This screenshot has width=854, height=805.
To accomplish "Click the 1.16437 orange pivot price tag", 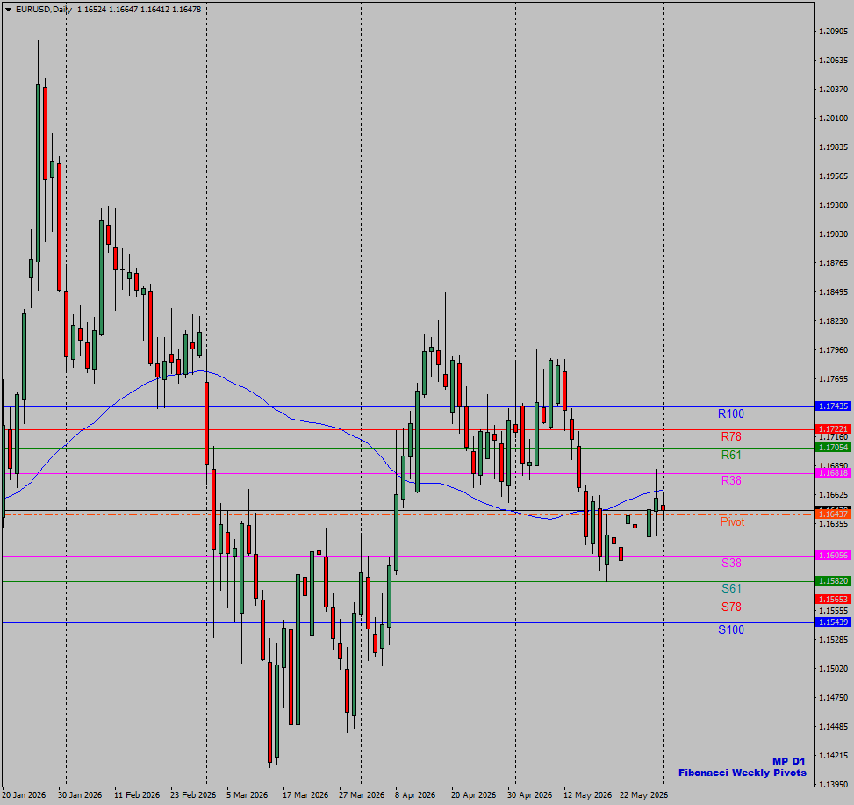I will (x=833, y=514).
